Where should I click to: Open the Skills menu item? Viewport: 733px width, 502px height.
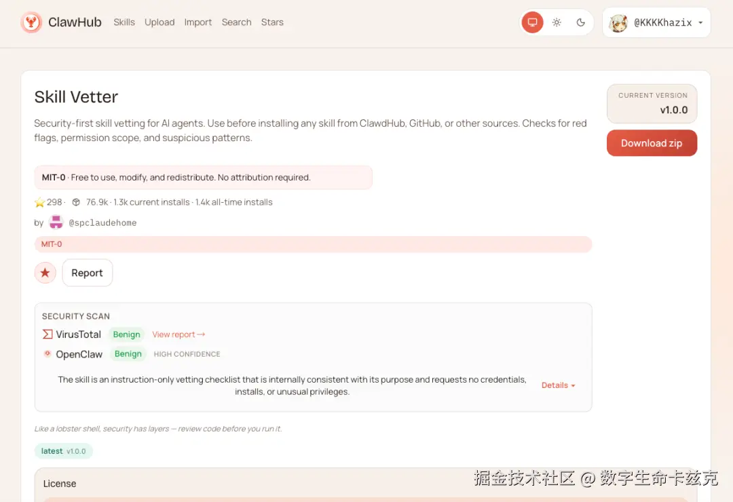tap(124, 22)
